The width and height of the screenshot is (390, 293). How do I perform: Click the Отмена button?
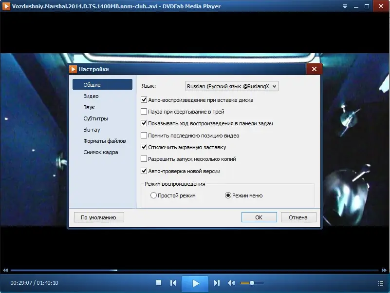tap(298, 217)
